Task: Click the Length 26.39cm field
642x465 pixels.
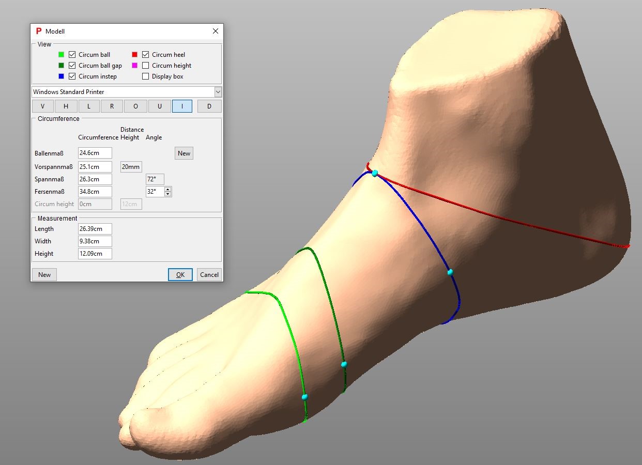Action: (x=95, y=229)
